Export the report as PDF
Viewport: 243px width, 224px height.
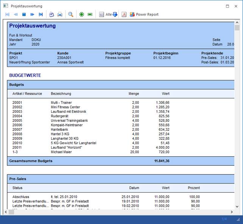(124, 14)
